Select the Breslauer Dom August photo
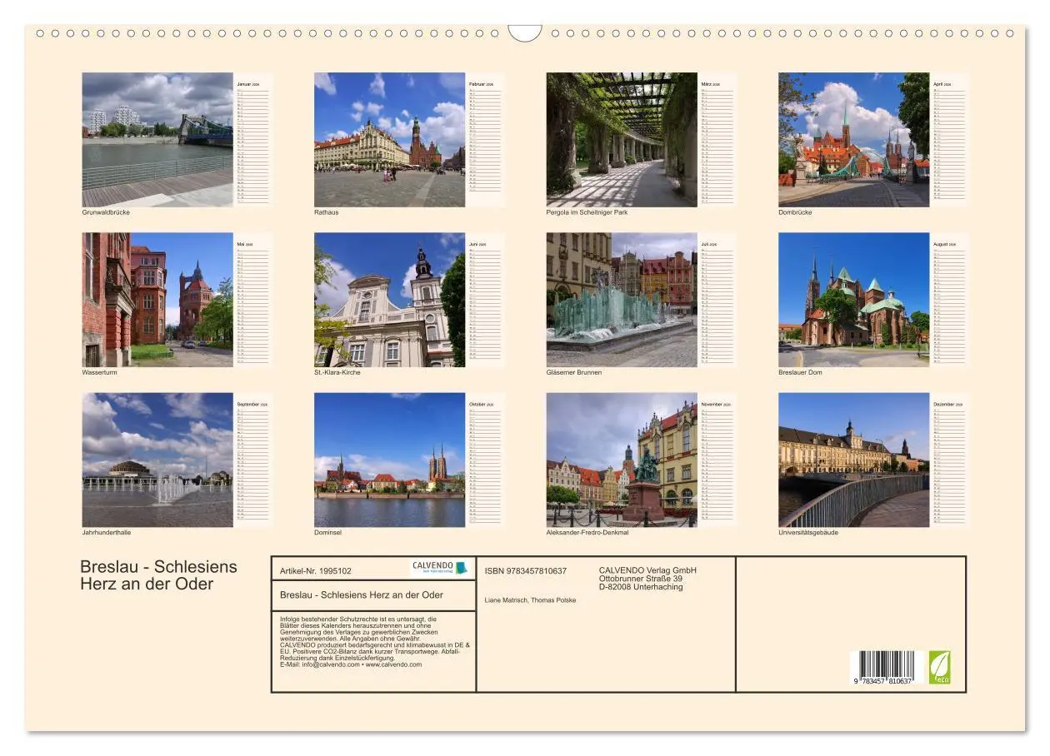The image size is (1050, 756). coord(854,300)
